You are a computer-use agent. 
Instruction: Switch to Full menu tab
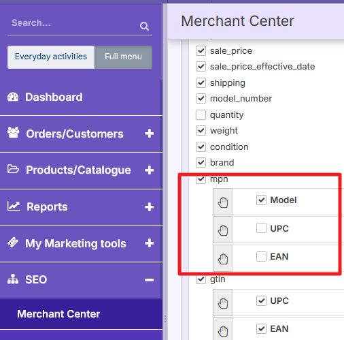click(x=123, y=57)
